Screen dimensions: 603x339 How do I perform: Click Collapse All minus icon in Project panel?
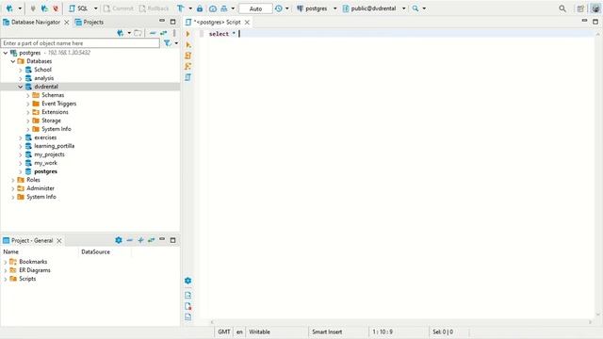click(130, 240)
